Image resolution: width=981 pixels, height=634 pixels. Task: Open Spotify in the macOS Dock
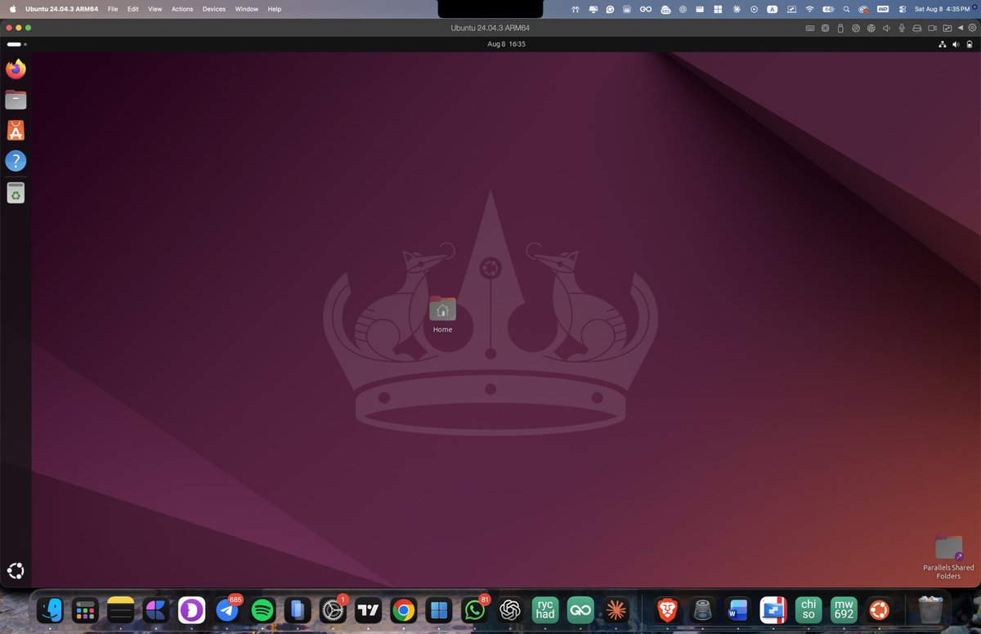coord(262,609)
